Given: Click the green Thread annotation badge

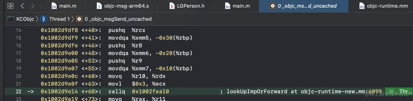Looking at the screenshot, I should (x=405, y=92).
